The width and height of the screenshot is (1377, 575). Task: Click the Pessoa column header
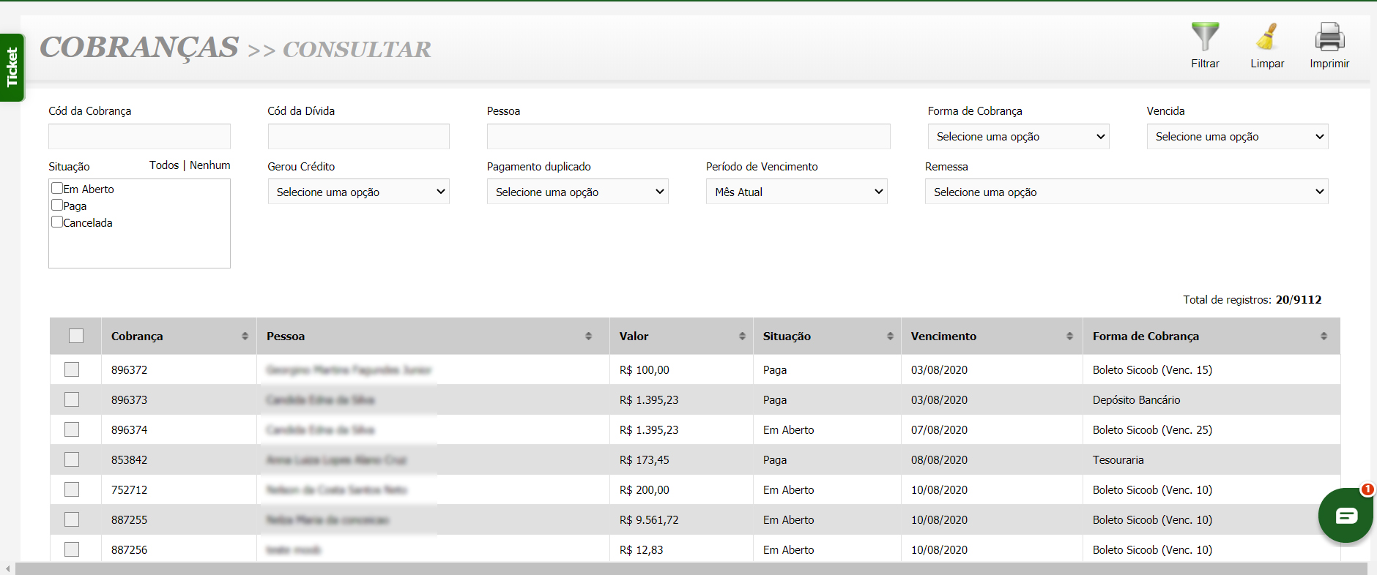tap(286, 337)
